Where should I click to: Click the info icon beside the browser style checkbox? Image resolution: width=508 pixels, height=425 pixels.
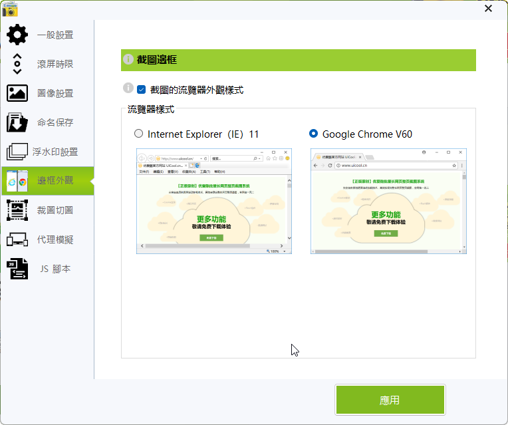coord(128,88)
